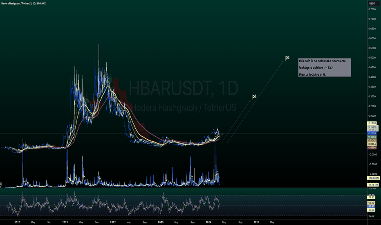This screenshot has height=225, width=381.
Task: Click the green 0.0868 indicator label
Action: coord(372,137)
